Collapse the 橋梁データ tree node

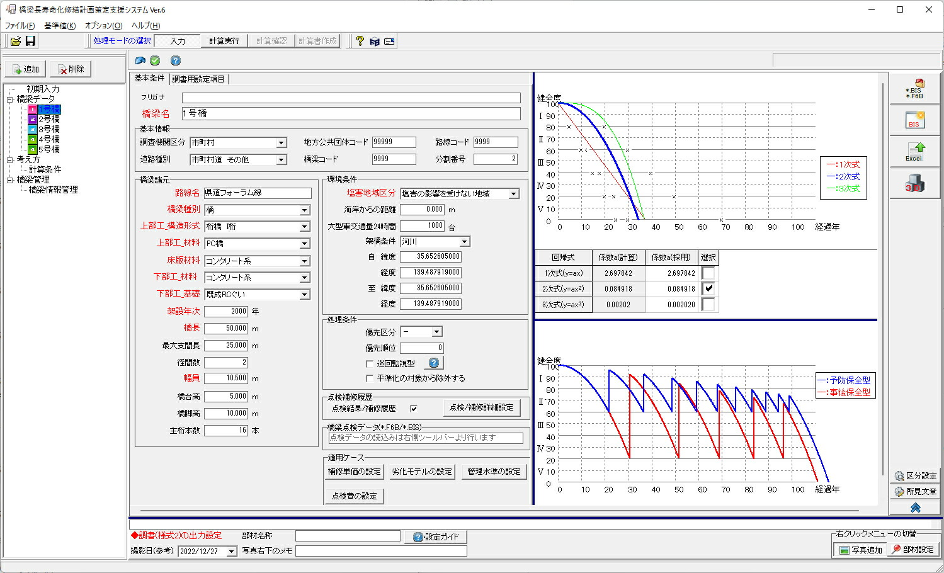click(10, 99)
